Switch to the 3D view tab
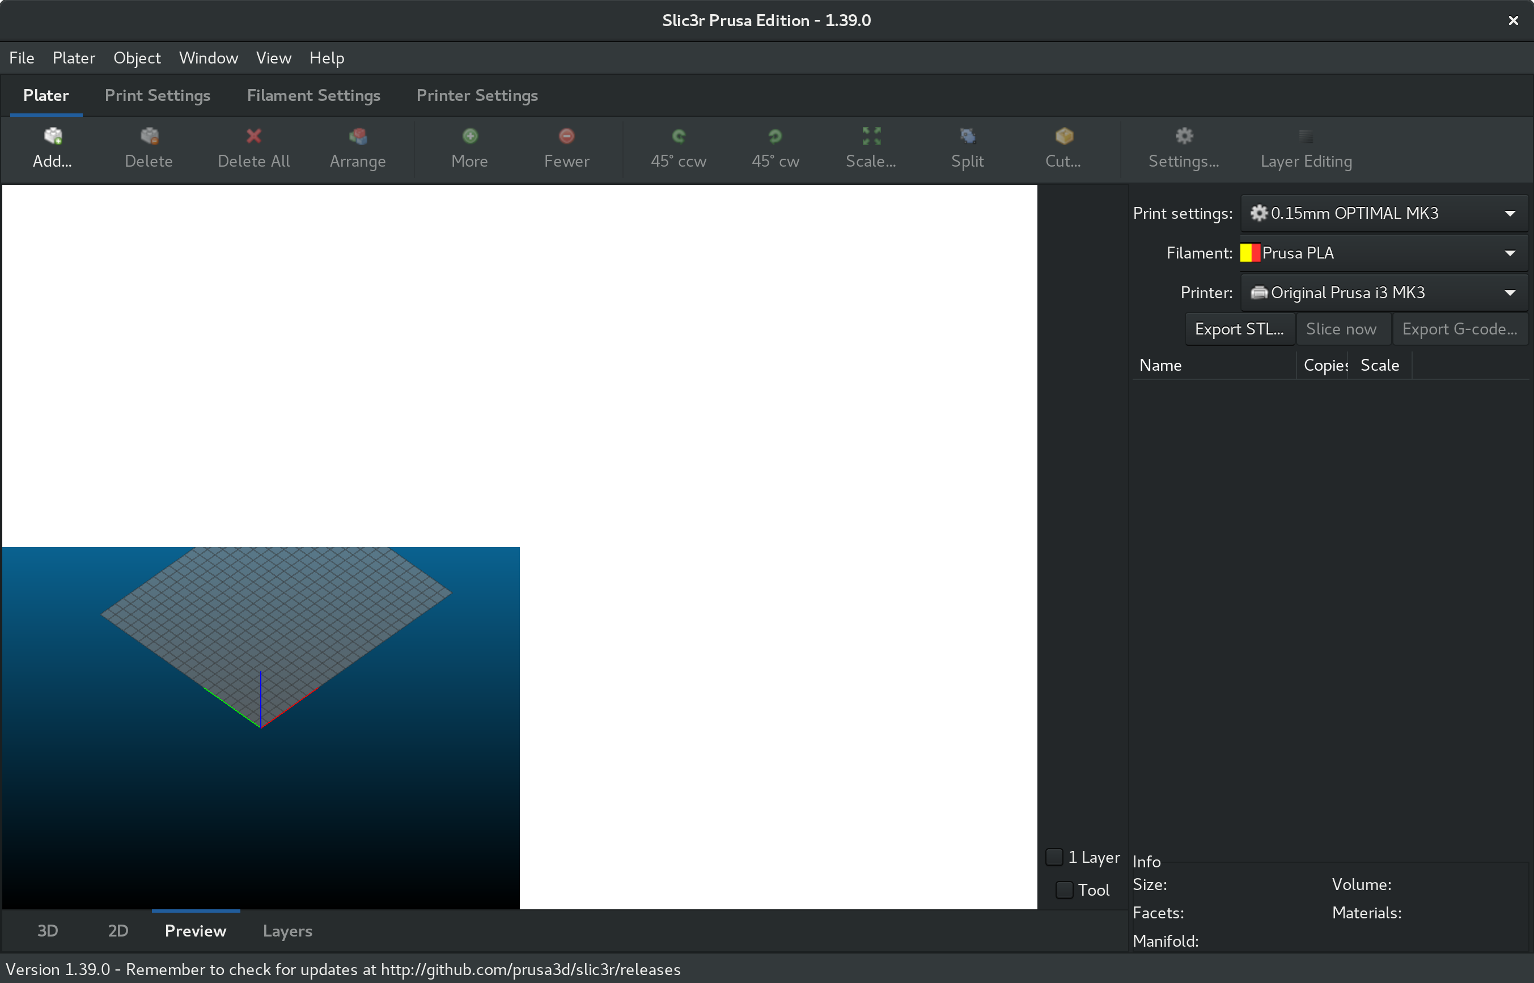 click(47, 931)
